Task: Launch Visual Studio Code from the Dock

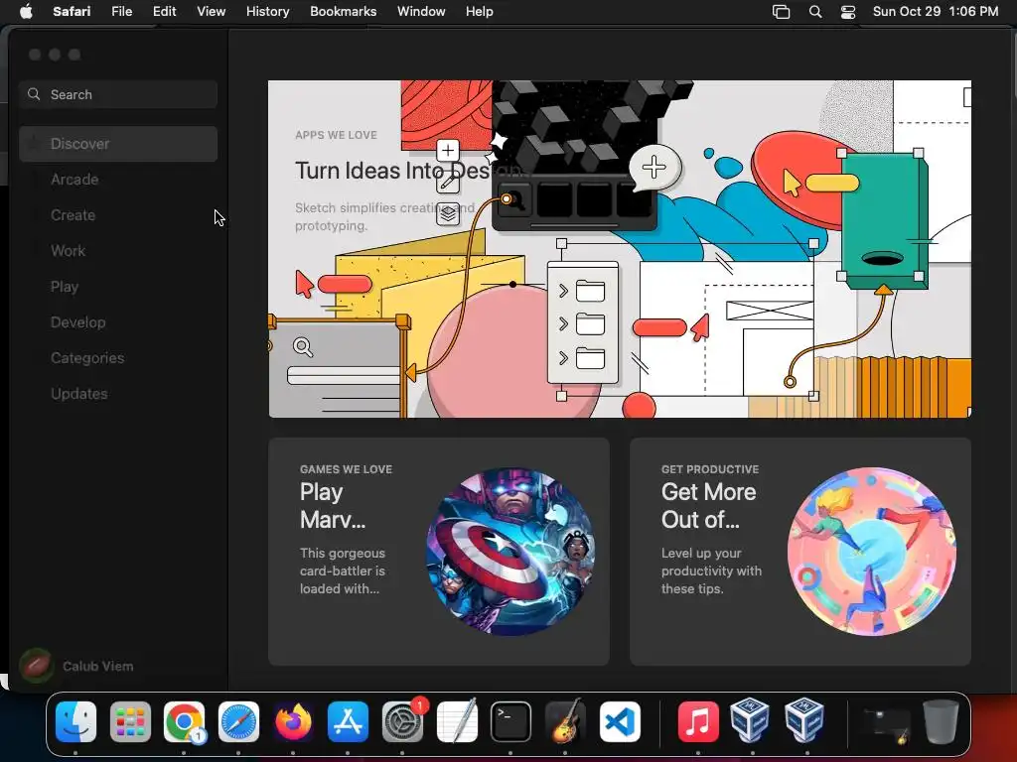Action: point(620,721)
